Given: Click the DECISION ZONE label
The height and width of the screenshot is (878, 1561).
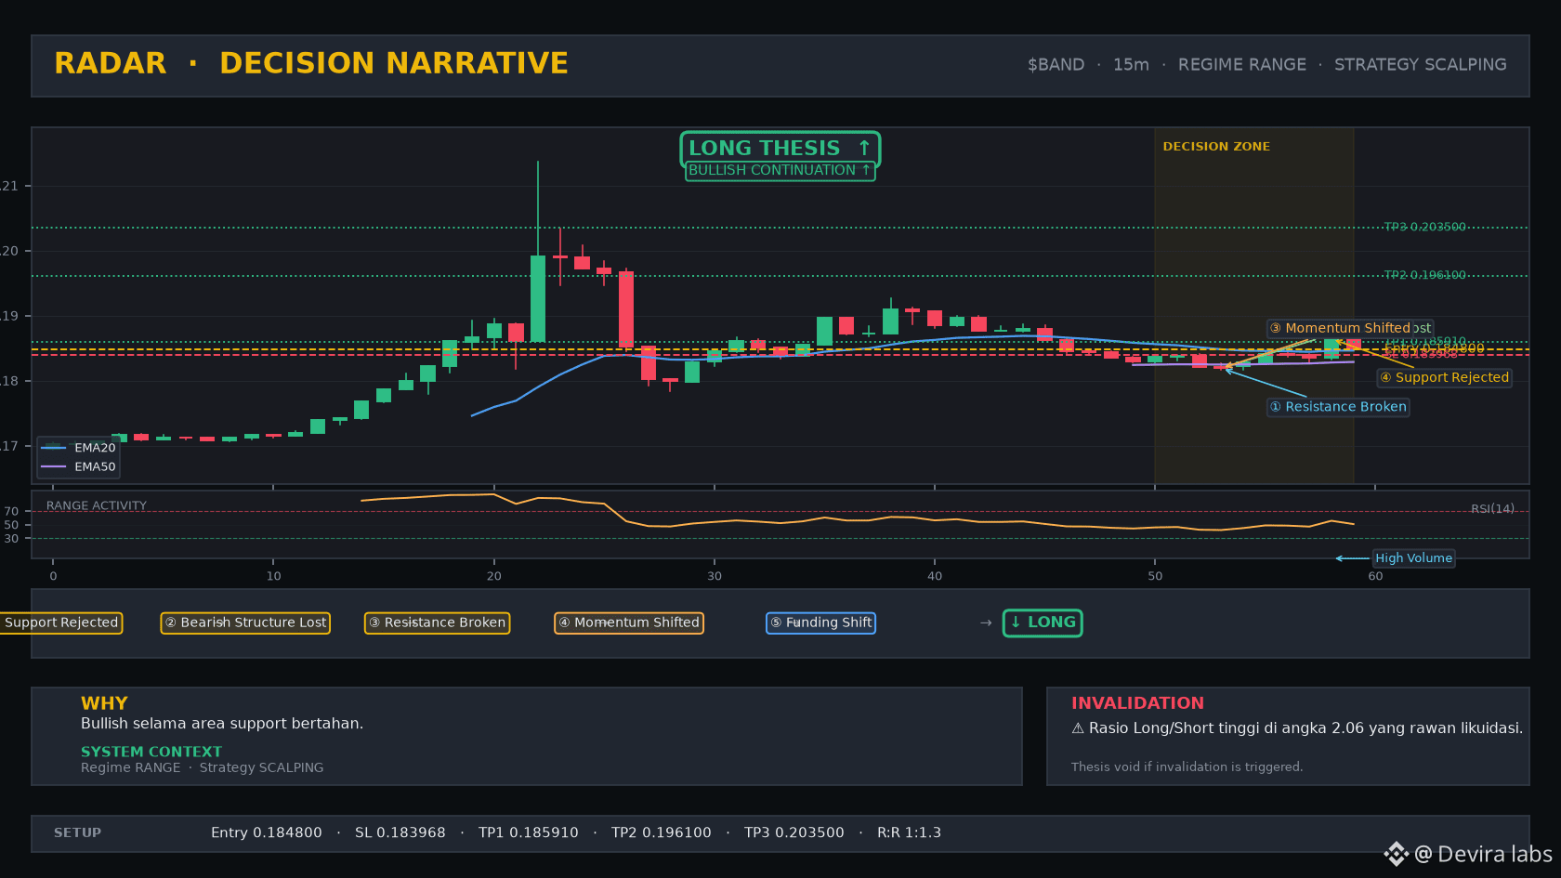Looking at the screenshot, I should pyautogui.click(x=1216, y=147).
